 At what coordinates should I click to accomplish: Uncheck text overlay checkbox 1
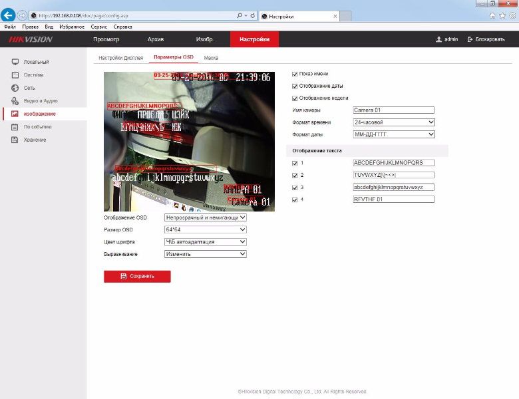[x=295, y=163]
